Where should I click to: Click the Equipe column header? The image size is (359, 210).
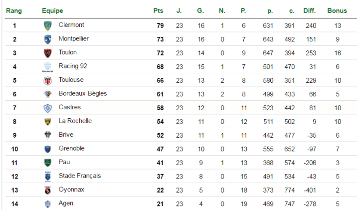[52, 10]
